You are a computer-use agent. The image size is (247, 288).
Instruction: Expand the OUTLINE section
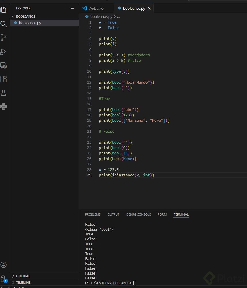[x=23, y=276]
